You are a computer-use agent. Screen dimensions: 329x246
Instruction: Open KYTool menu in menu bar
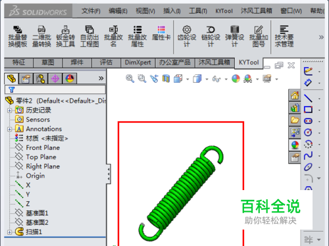pos(224,11)
